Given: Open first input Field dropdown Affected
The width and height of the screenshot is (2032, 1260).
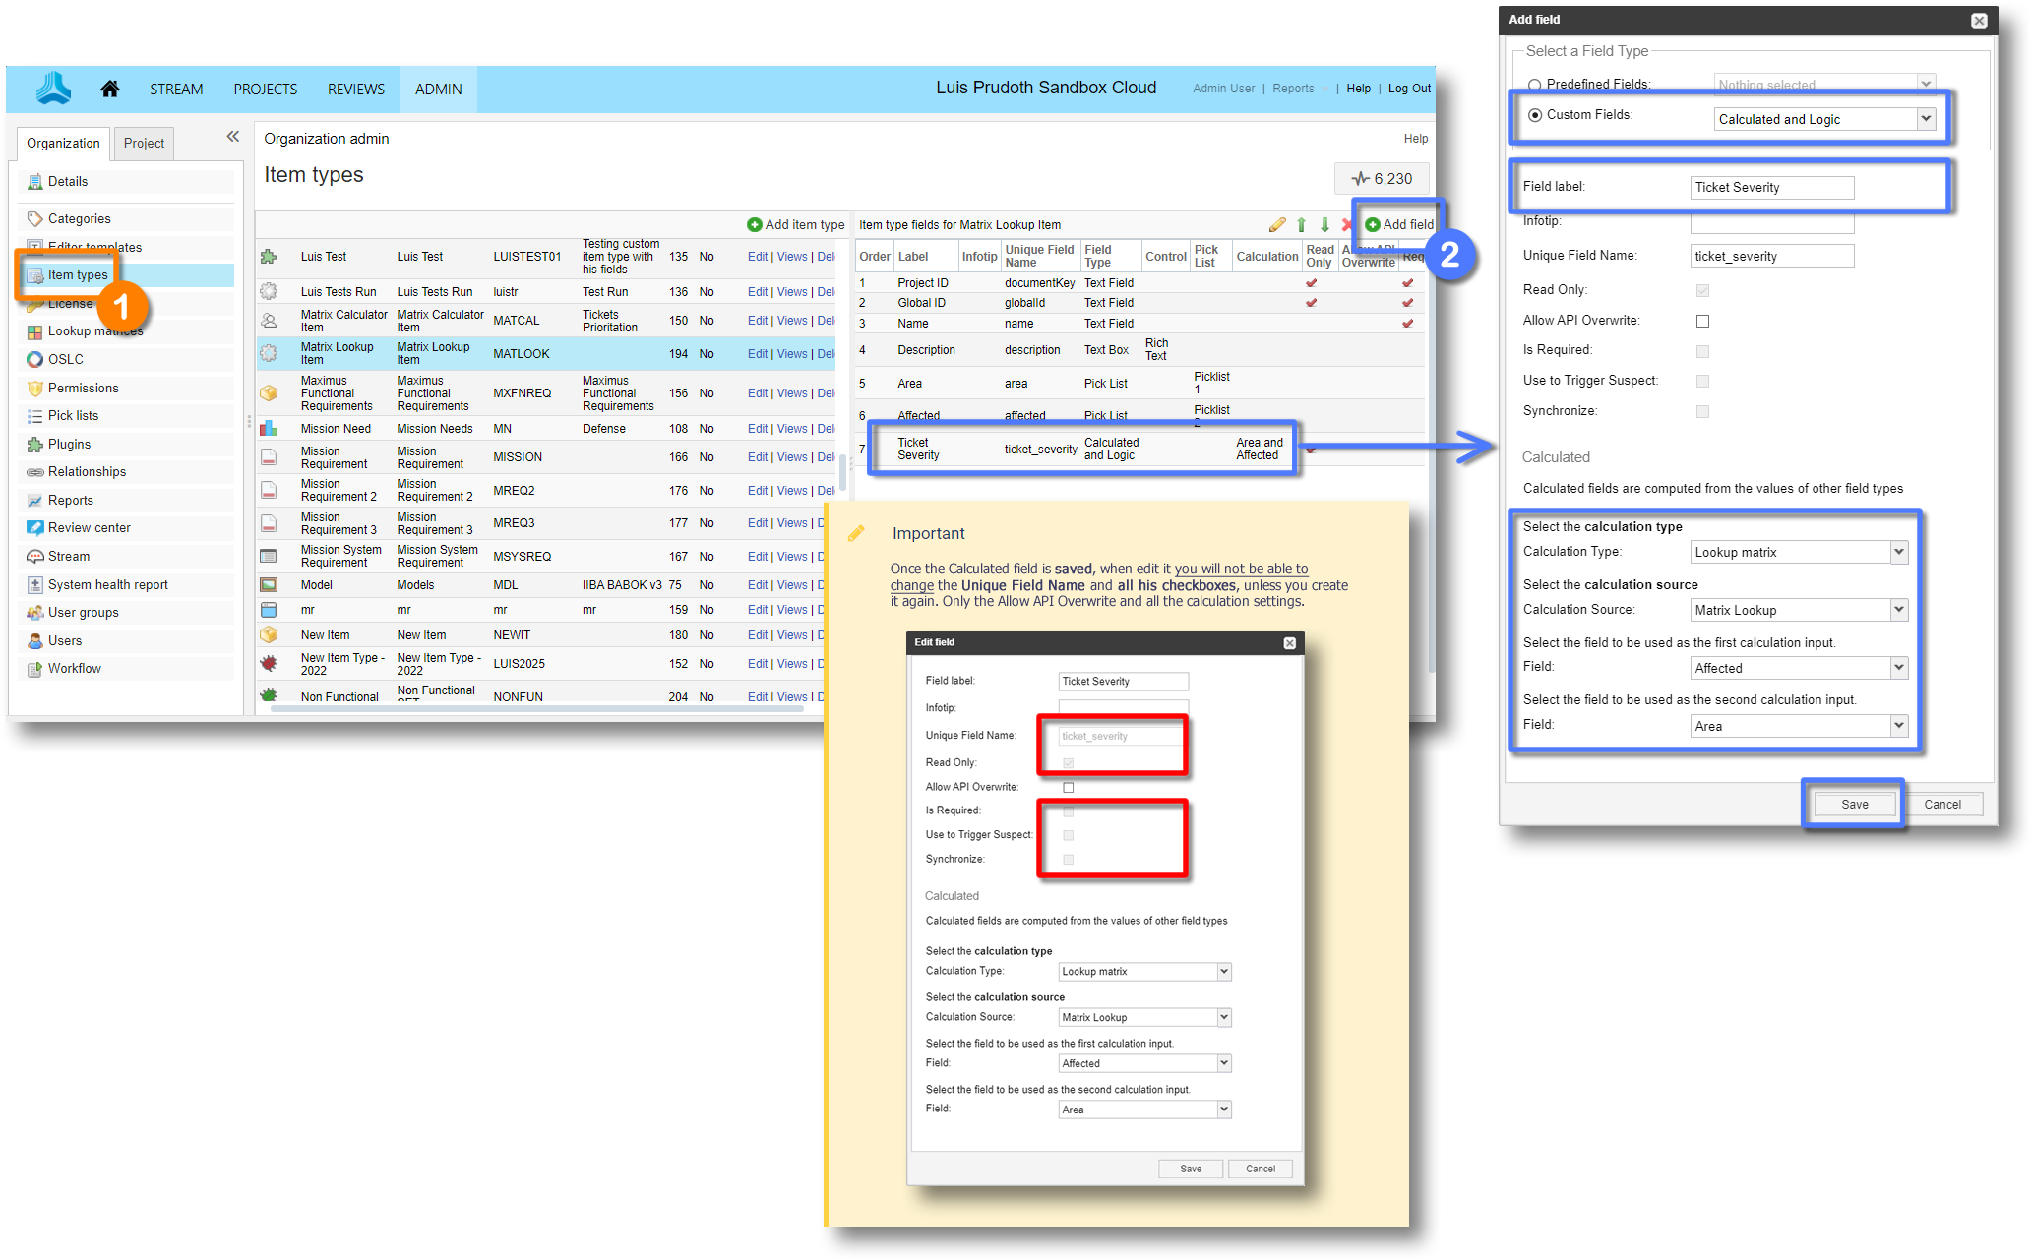Looking at the screenshot, I should [1799, 668].
